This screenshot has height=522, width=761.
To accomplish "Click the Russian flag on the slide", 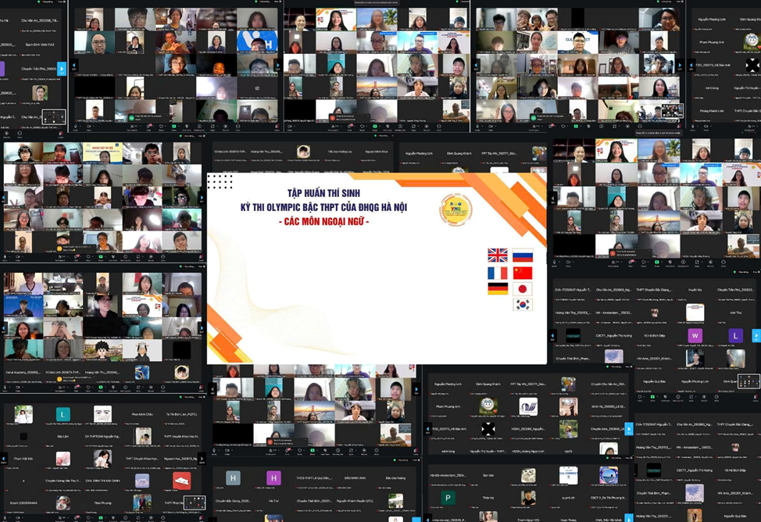I will (523, 256).
